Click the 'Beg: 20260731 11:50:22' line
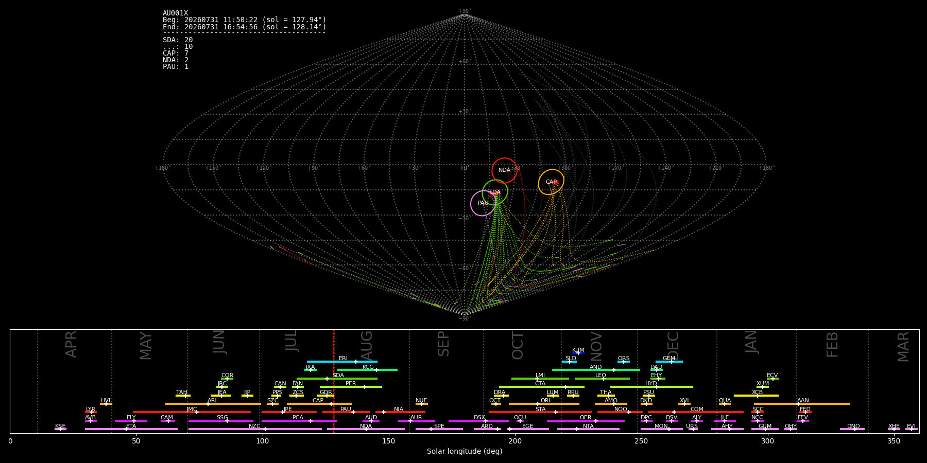Viewport: 927px width, 463px height. pyautogui.click(x=245, y=20)
